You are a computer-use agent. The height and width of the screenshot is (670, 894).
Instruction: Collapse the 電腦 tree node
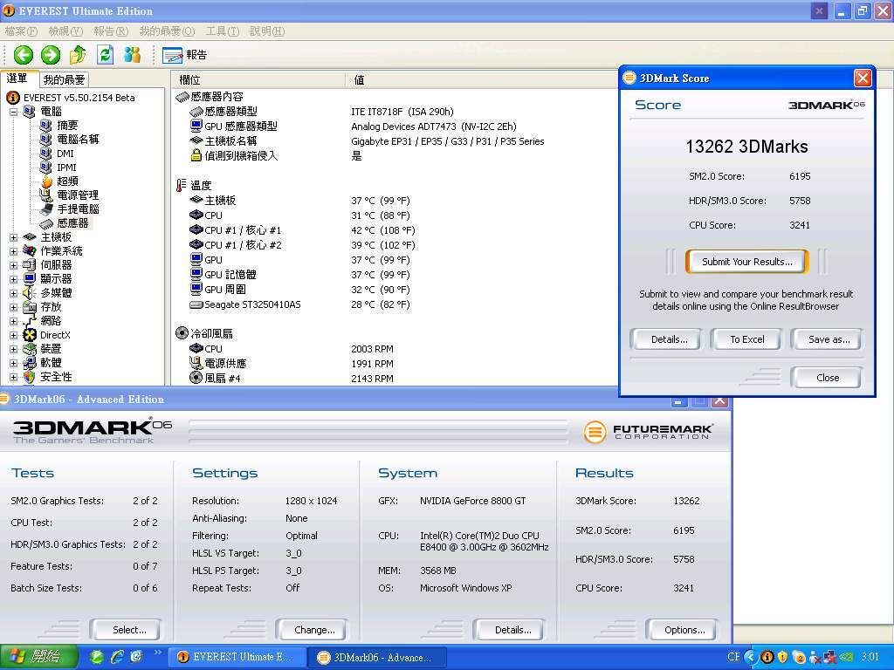click(x=14, y=112)
